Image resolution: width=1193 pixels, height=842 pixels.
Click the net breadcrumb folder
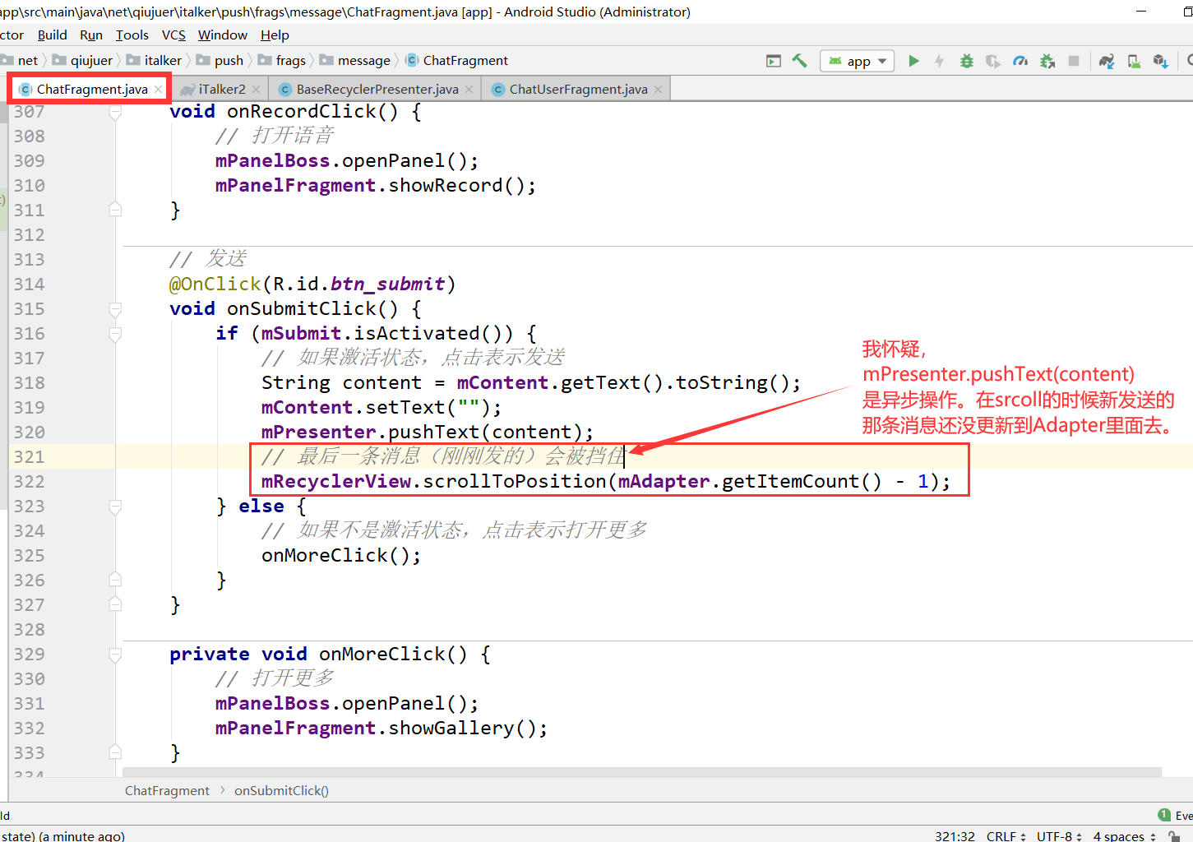point(20,61)
